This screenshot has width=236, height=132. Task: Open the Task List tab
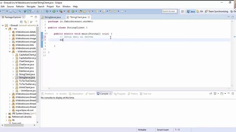[x=146, y=94]
